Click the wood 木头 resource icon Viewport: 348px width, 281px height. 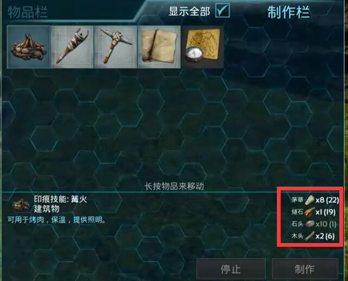[309, 236]
